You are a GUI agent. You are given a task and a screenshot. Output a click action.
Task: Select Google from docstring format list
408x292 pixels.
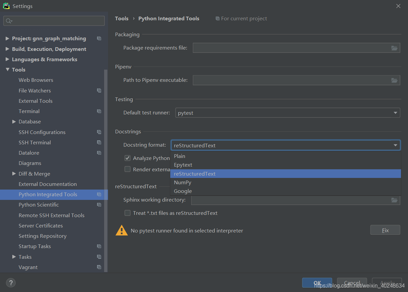(183, 191)
